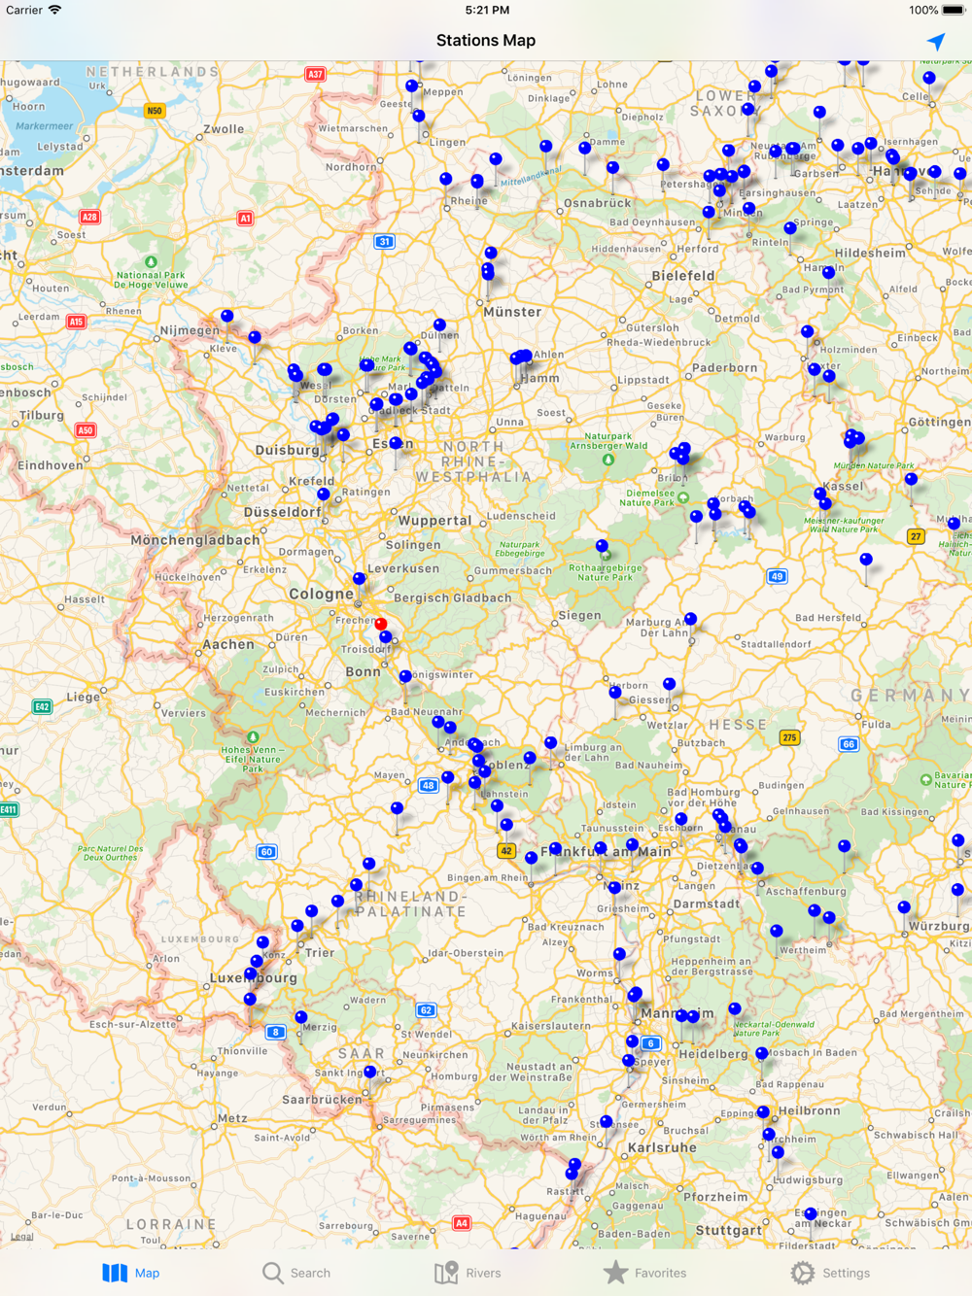The image size is (972, 1296).
Task: Tap the Aachen city label
Action: 228,644
